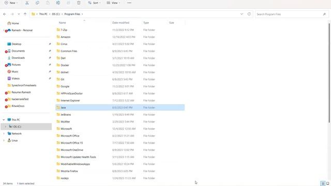Expand the OS (C:) tree node
The image size is (331, 186).
6,127
